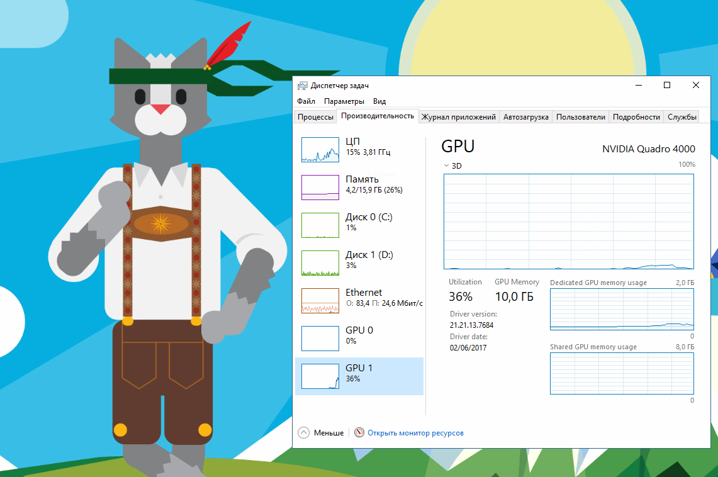The width and height of the screenshot is (718, 477).
Task: Open the Файл menu
Action: point(306,101)
